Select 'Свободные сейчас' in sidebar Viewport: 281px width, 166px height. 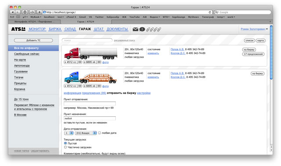click(x=27, y=54)
